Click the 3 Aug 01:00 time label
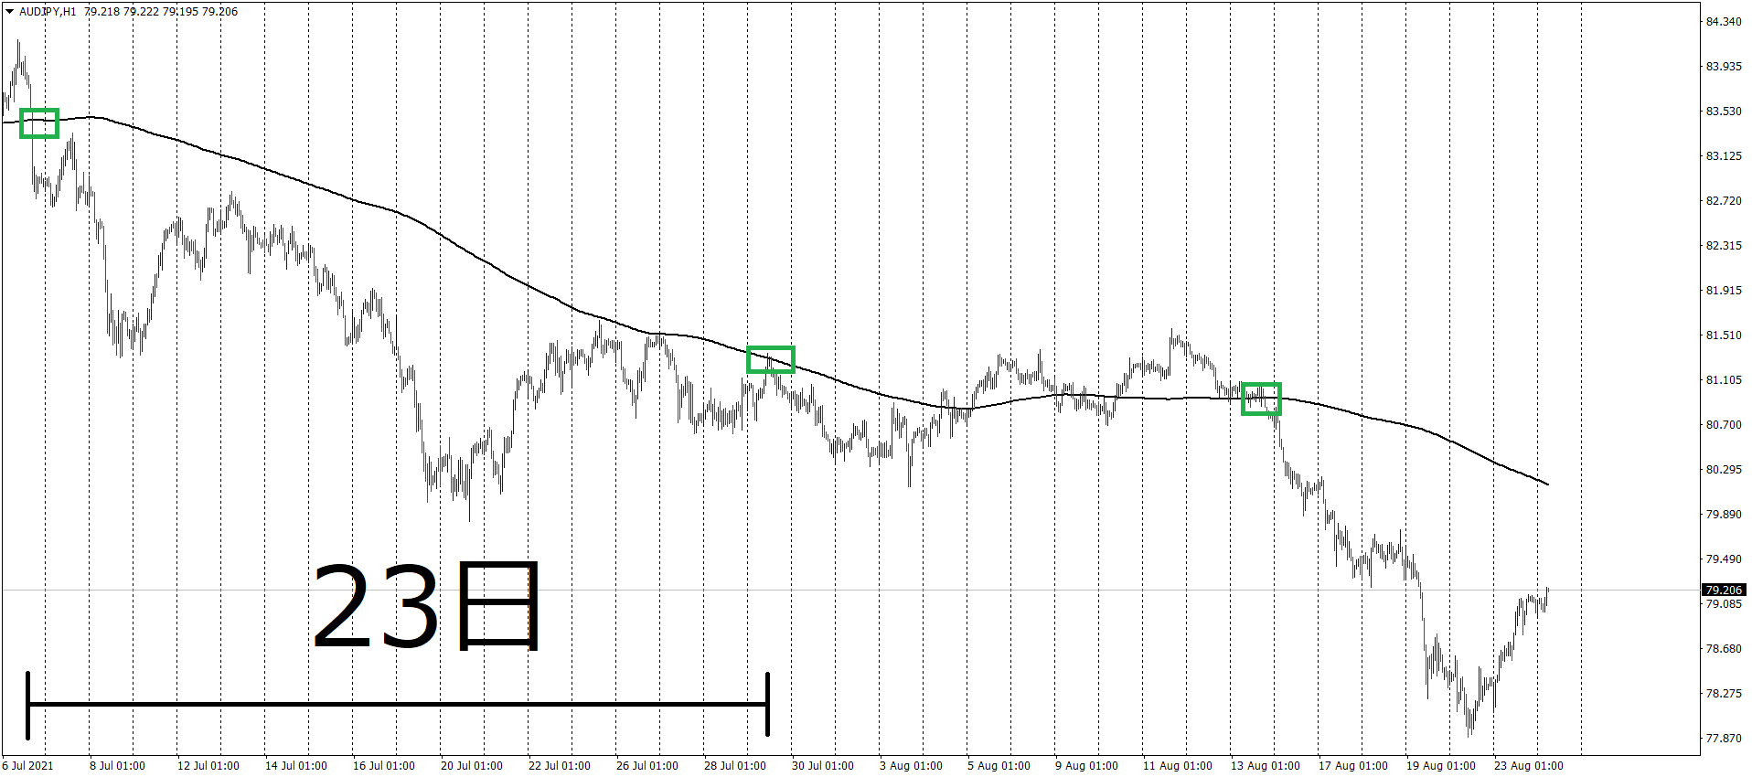 [x=911, y=766]
